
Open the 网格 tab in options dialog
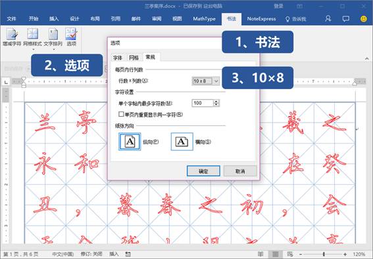(x=134, y=58)
